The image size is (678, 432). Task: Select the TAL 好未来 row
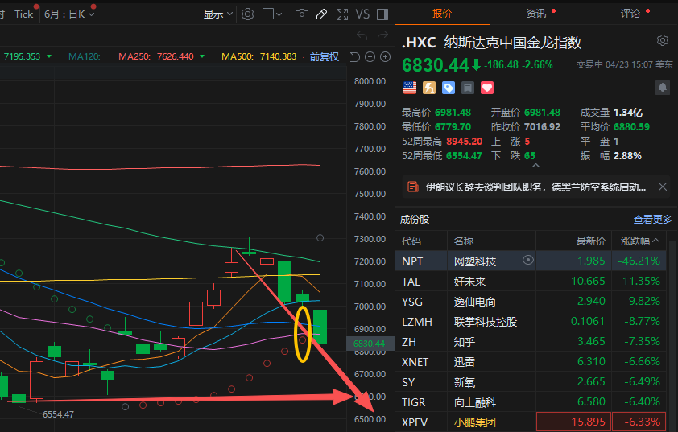531,282
